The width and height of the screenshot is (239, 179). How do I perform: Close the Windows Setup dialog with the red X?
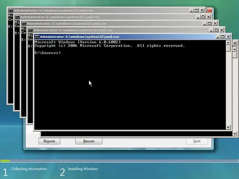pyautogui.click(x=209, y=10)
